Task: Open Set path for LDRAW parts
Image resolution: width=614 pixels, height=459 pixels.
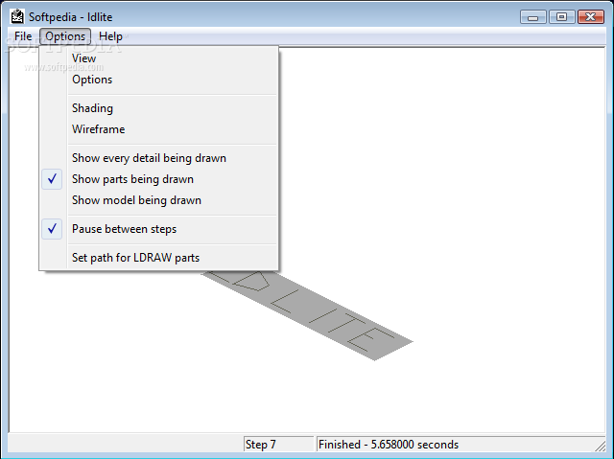Action: click(x=159, y=258)
